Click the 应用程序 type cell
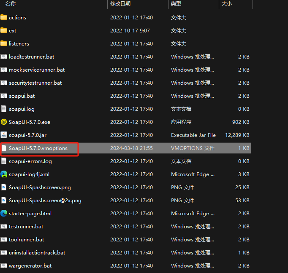288x273 pixels. [181, 122]
